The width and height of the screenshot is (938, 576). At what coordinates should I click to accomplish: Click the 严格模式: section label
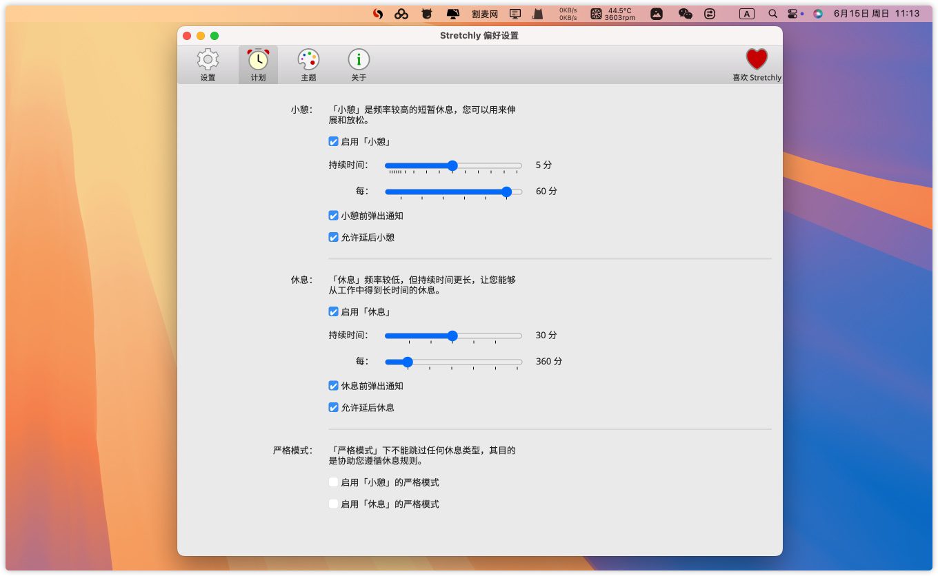point(292,451)
